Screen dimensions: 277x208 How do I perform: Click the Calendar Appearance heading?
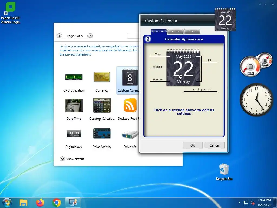click(184, 39)
